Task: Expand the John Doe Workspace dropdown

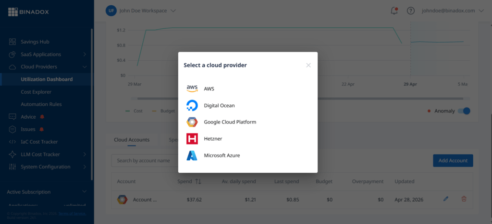Action: pyautogui.click(x=173, y=11)
